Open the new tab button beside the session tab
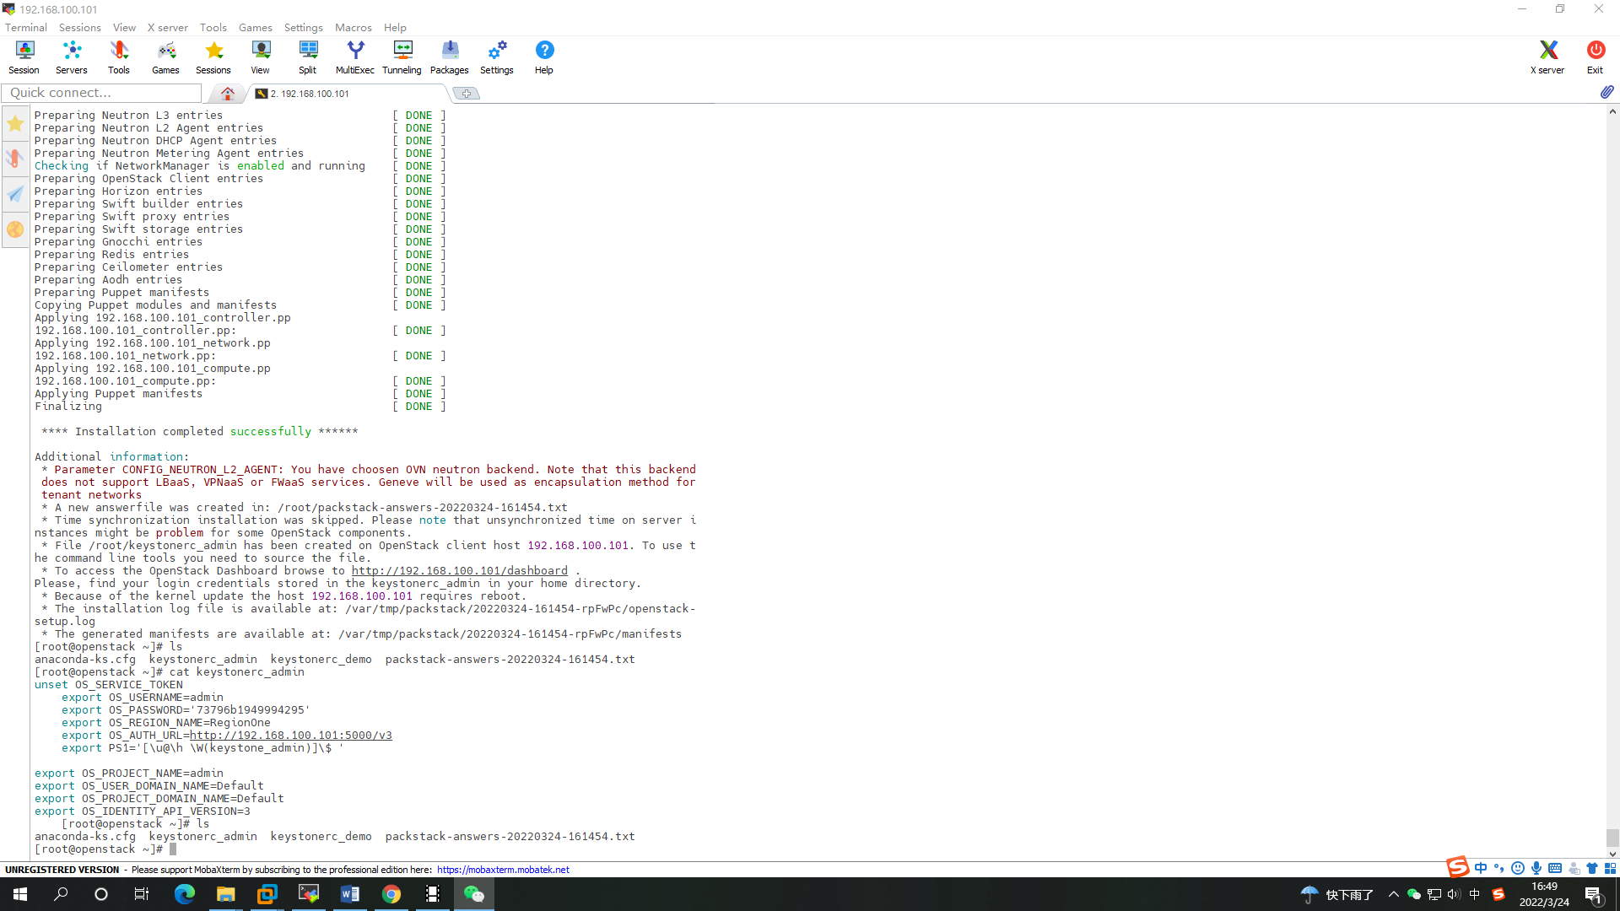The width and height of the screenshot is (1620, 911). click(x=467, y=93)
